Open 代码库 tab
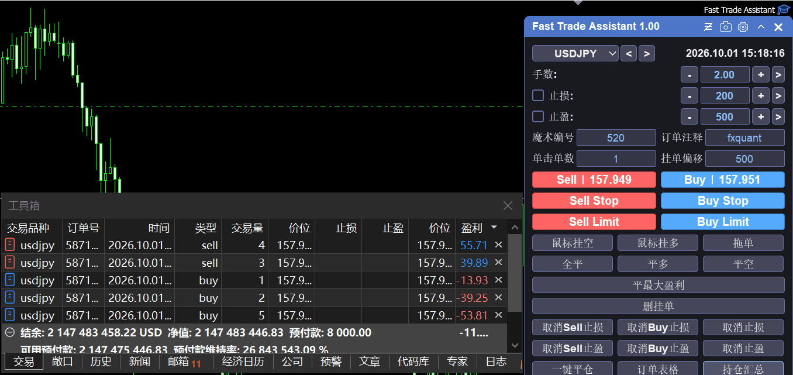The width and height of the screenshot is (793, 375). (413, 362)
